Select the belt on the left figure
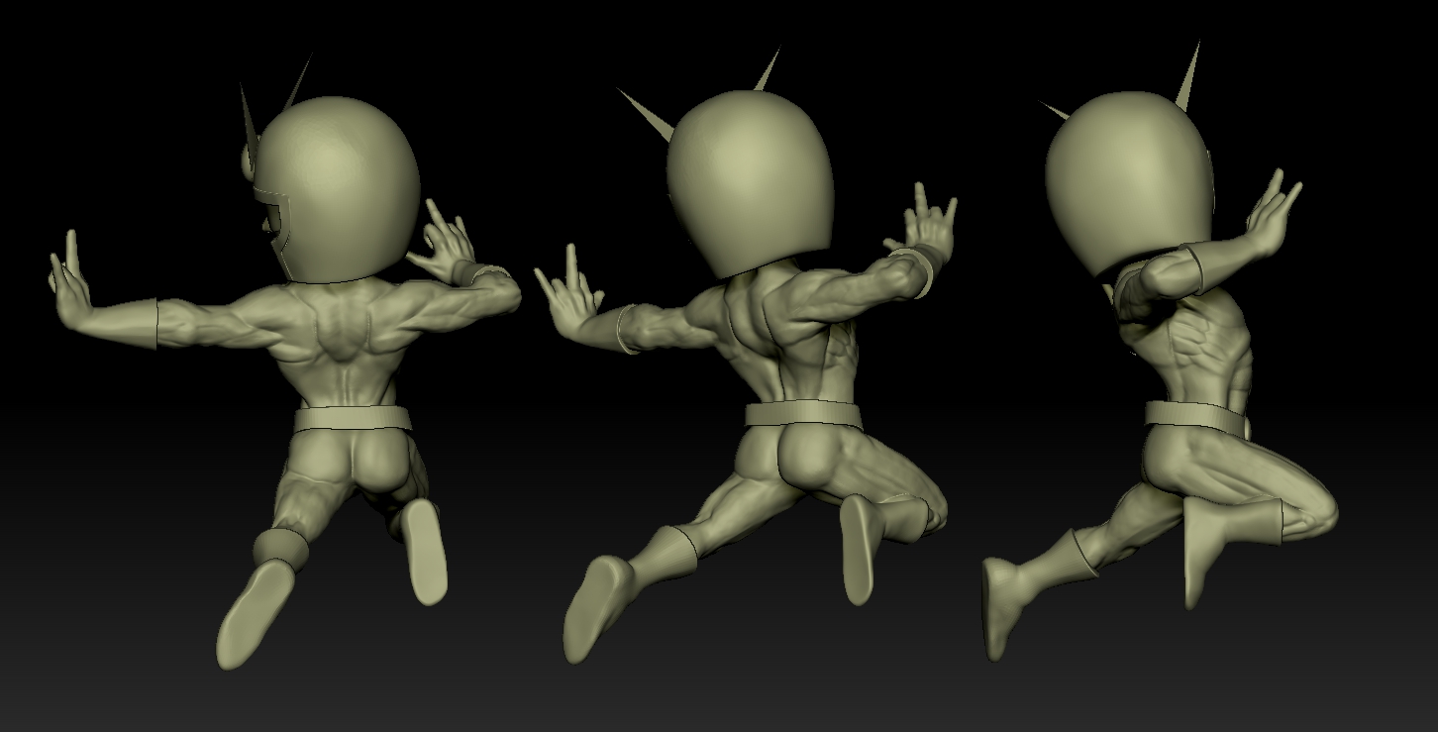The image size is (1438, 732). point(352,419)
